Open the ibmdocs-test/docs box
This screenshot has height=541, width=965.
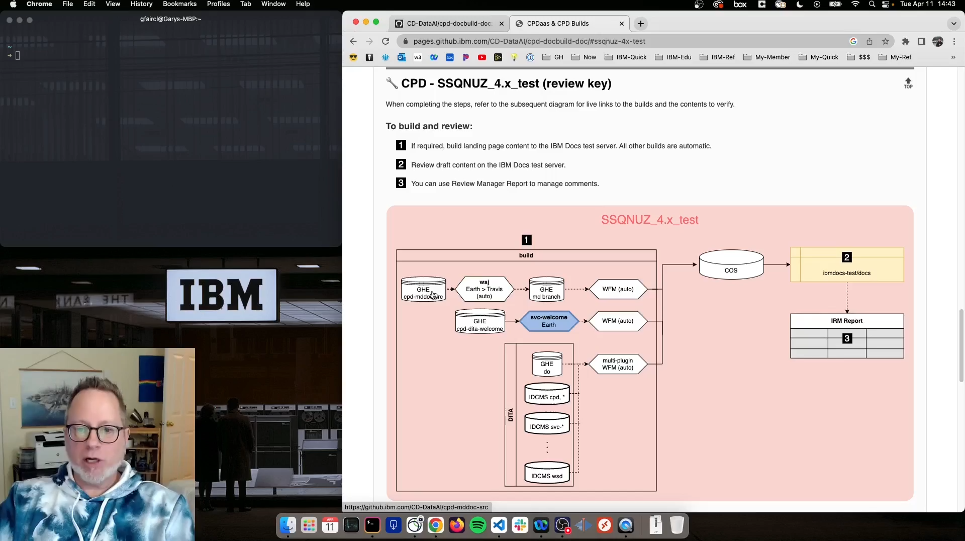(847, 264)
